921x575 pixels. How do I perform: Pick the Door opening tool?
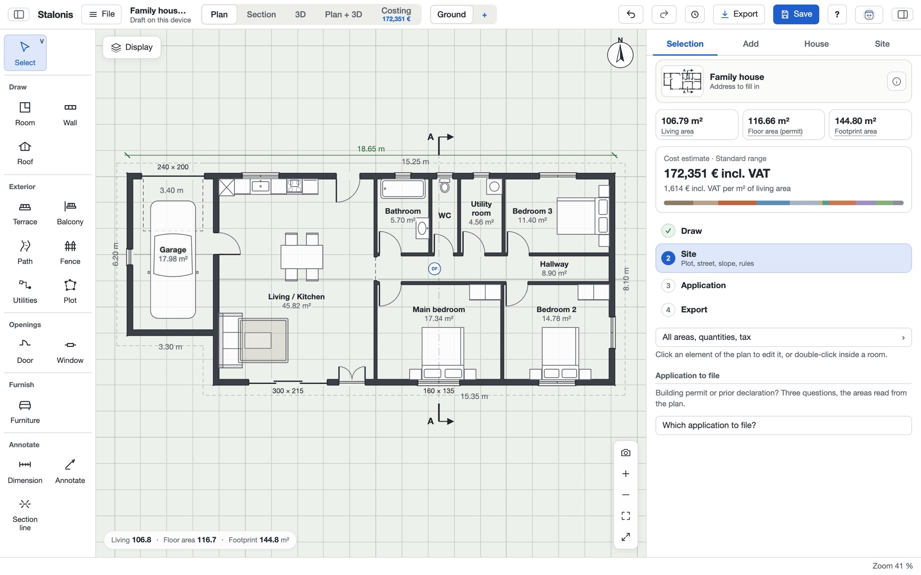(25, 351)
